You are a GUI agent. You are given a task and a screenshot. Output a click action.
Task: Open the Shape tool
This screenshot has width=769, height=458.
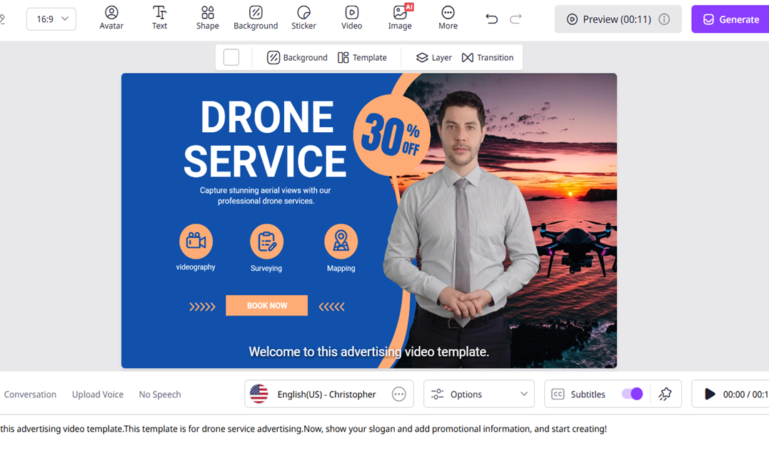207,18
